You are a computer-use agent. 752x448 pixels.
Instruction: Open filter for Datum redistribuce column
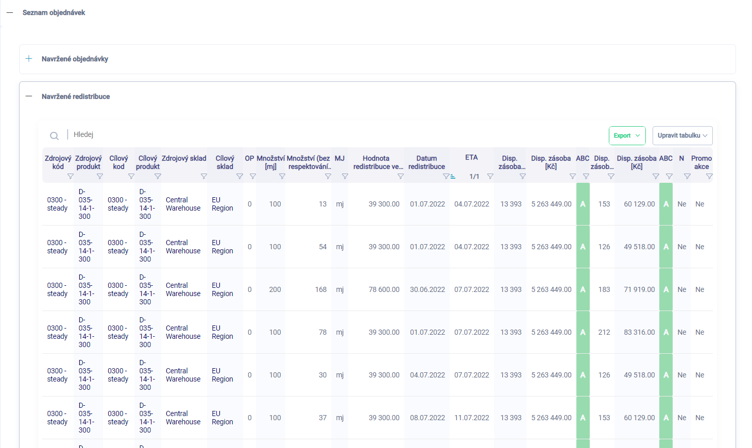[446, 177]
